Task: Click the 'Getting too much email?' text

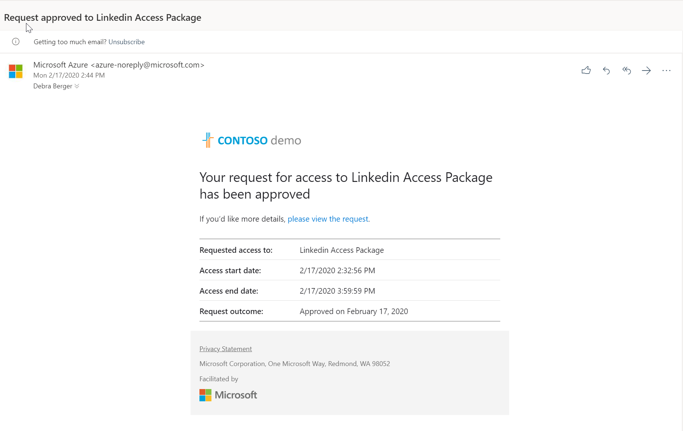Action: [70, 42]
